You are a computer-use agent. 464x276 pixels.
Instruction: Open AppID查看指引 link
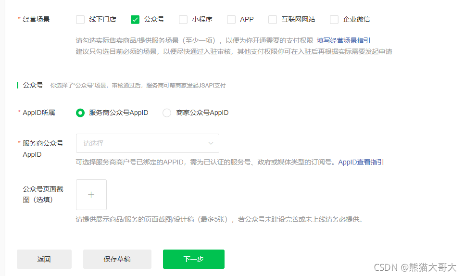coord(361,162)
